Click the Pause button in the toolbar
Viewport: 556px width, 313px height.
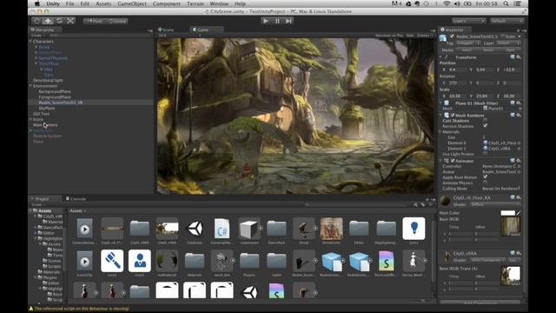click(277, 21)
